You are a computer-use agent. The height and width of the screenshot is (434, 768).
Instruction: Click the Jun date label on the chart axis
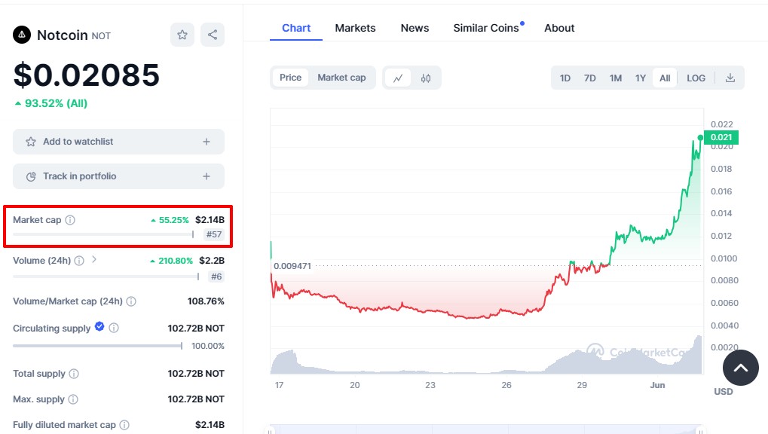click(657, 385)
